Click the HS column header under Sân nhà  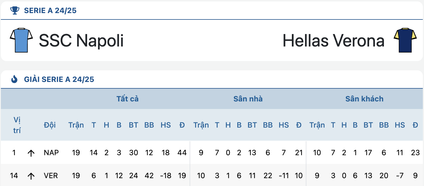[x=284, y=125]
